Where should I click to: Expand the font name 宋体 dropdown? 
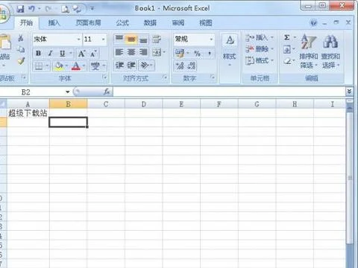[x=78, y=39]
